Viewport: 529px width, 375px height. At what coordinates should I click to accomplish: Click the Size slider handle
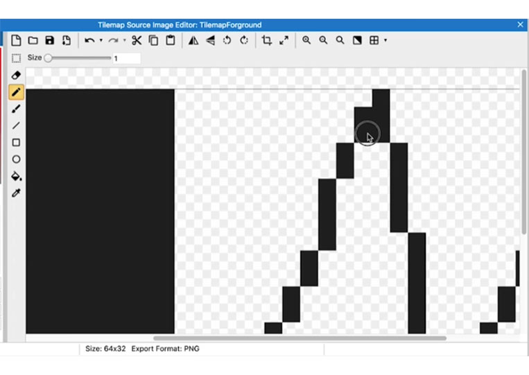[49, 58]
